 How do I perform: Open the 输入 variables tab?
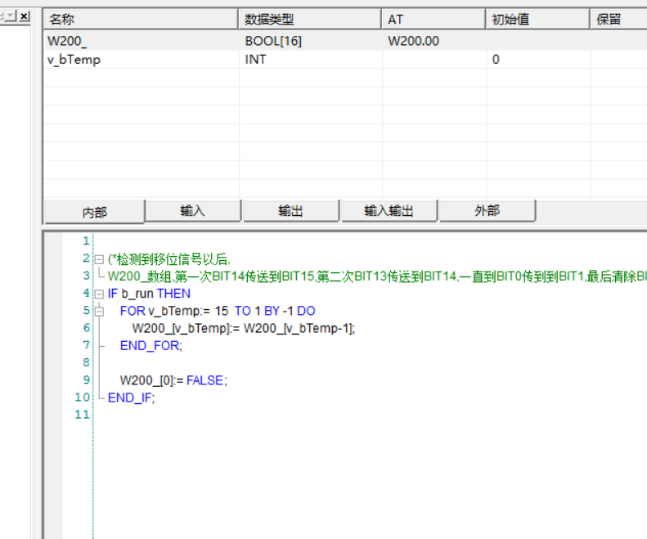point(192,211)
